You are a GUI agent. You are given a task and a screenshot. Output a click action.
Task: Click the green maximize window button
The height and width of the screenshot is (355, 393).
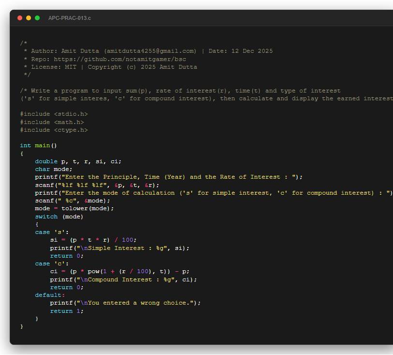pyautogui.click(x=37, y=18)
